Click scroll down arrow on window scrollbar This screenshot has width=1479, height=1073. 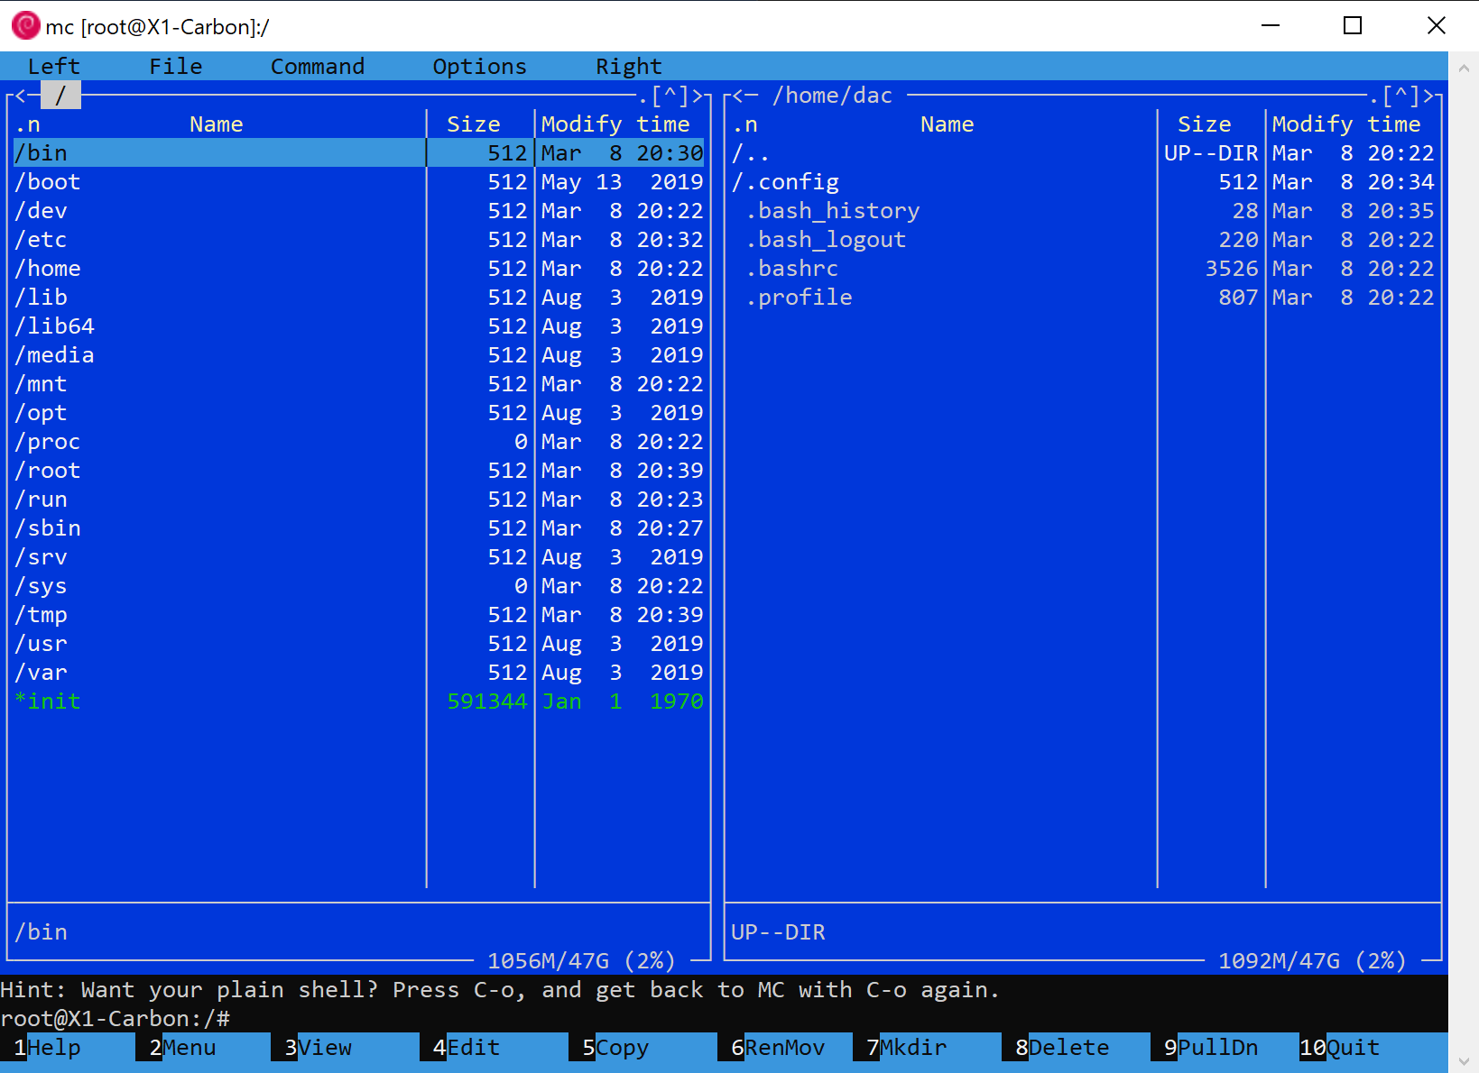click(1463, 1061)
